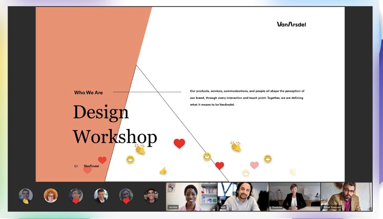Click the faded pink heart reaction
Image resolution: width=383 pixels, height=219 pixels.
click(x=254, y=165)
